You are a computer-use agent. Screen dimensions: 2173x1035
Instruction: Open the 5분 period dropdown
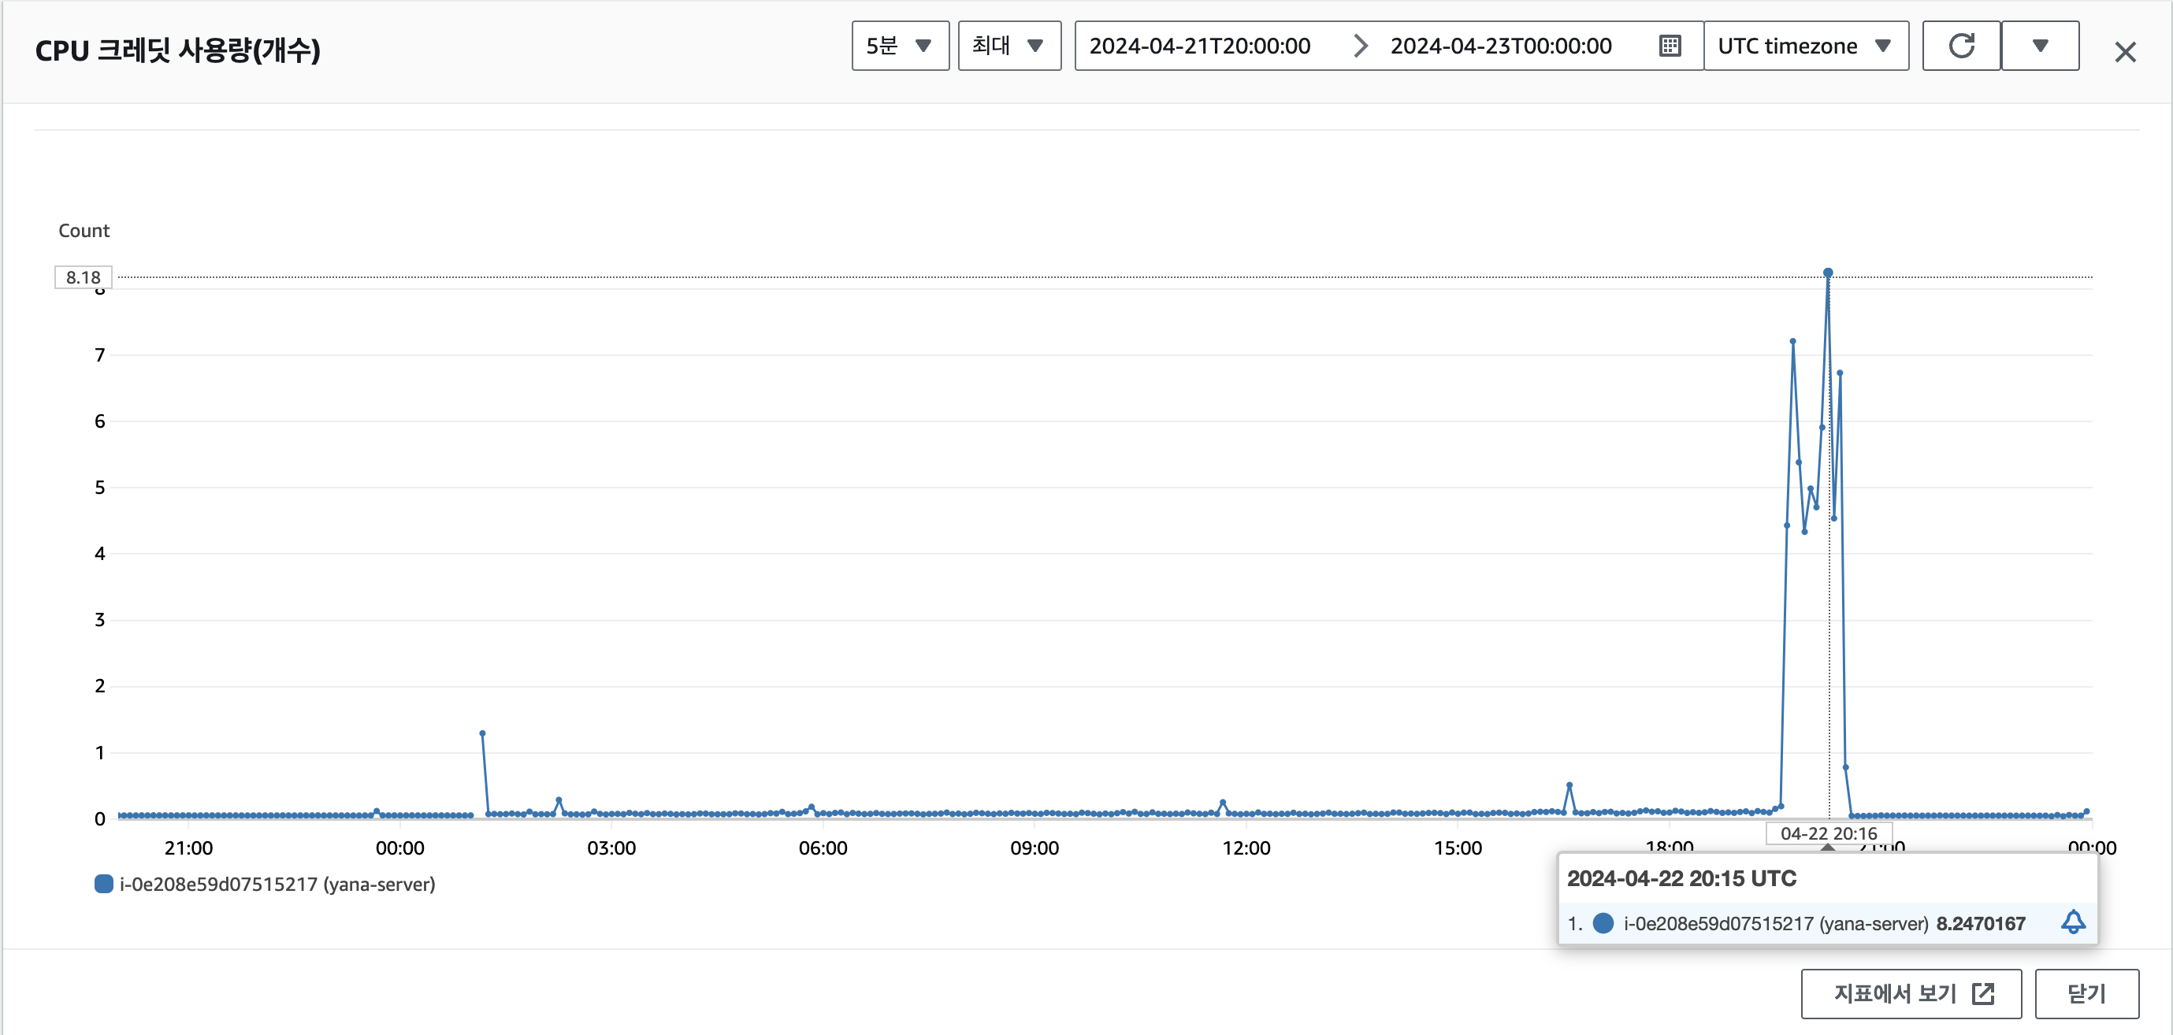[x=899, y=46]
